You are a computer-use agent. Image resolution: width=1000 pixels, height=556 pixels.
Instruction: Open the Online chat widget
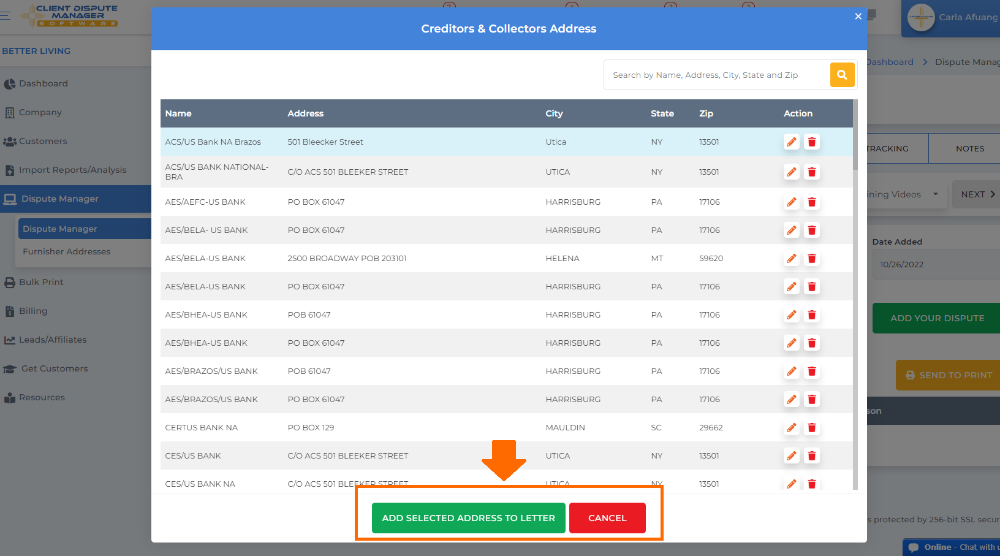(x=951, y=547)
